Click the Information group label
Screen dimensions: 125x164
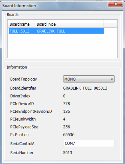click(x=17, y=67)
